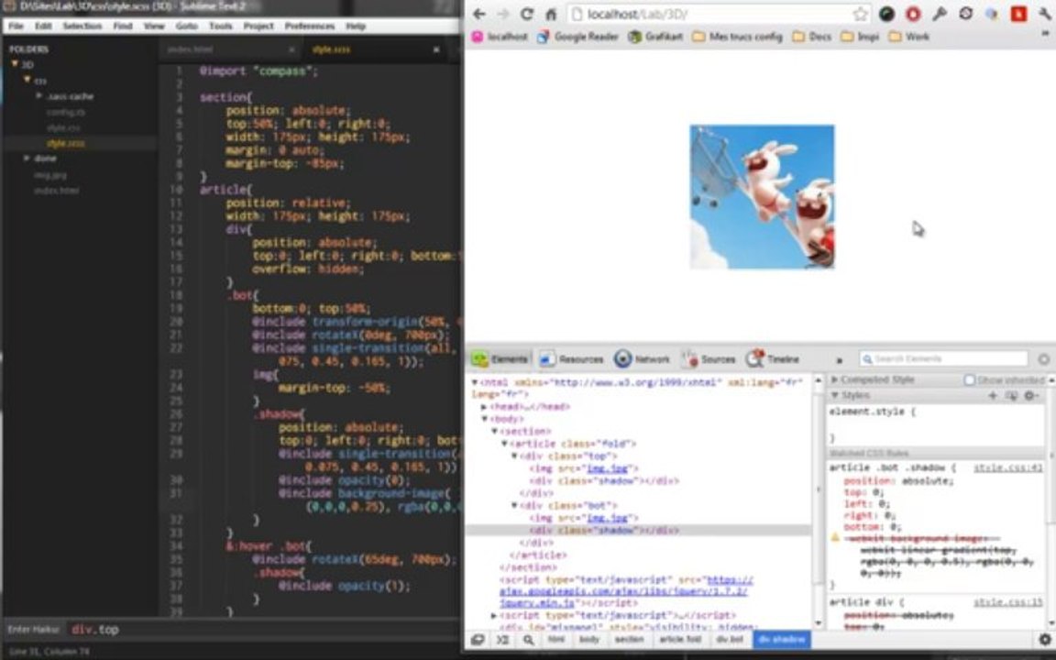Activate the inspect element magnifier icon

click(528, 640)
